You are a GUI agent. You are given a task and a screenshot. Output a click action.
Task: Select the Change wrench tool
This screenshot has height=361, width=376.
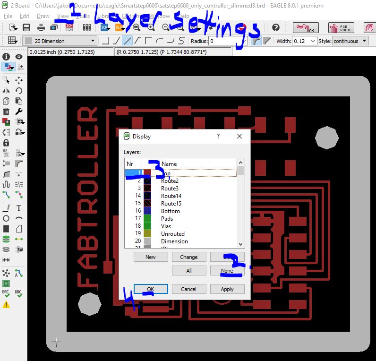[x=19, y=112]
